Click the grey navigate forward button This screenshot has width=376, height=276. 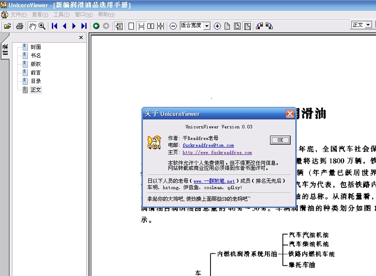coord(106,26)
